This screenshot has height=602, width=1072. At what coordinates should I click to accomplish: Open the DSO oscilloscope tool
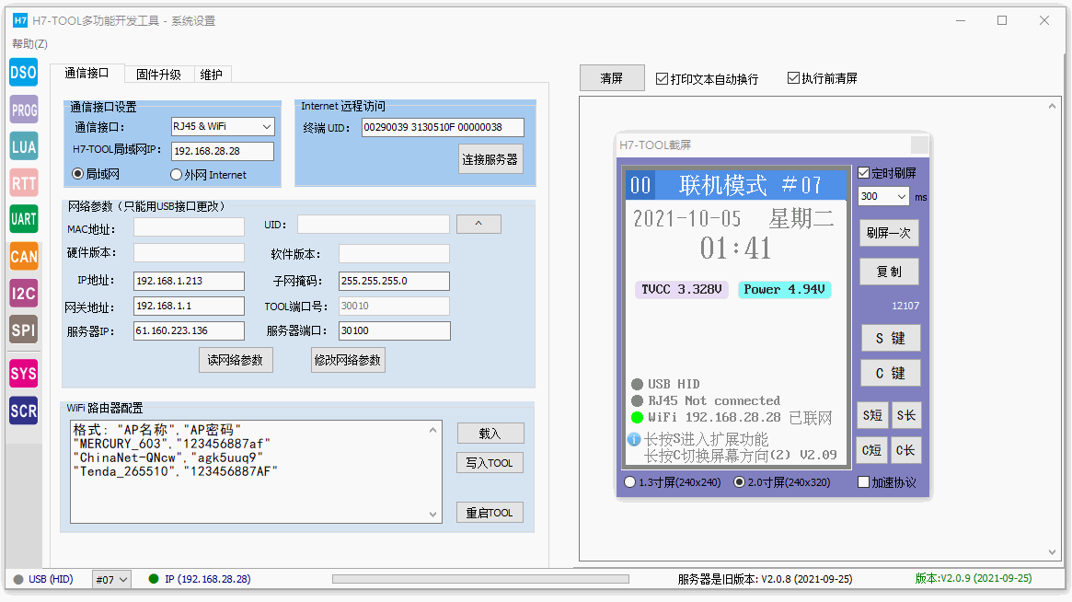[x=23, y=73]
